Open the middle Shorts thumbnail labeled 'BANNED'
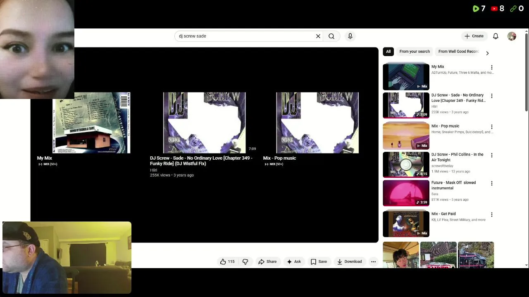 [x=438, y=255]
